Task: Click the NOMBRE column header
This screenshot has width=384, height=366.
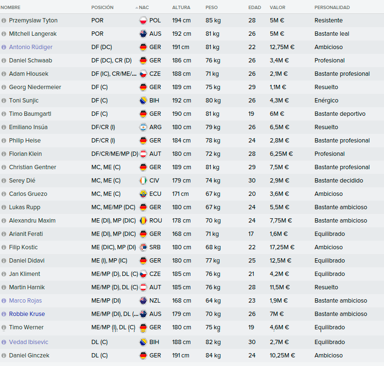Action: [10, 8]
